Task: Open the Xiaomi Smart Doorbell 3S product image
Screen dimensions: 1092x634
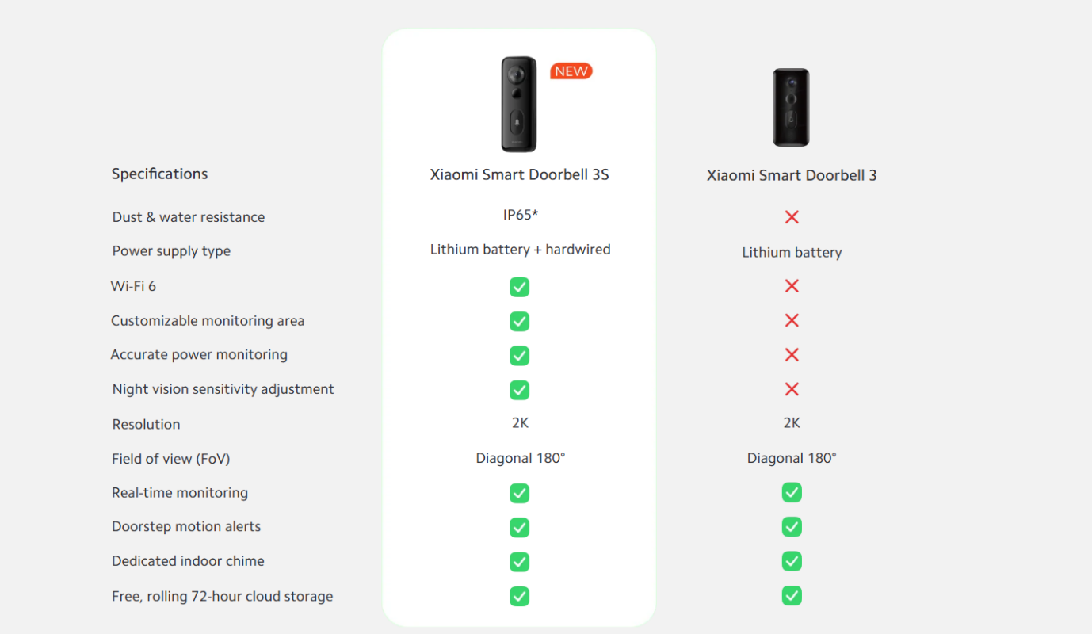Action: tap(519, 104)
